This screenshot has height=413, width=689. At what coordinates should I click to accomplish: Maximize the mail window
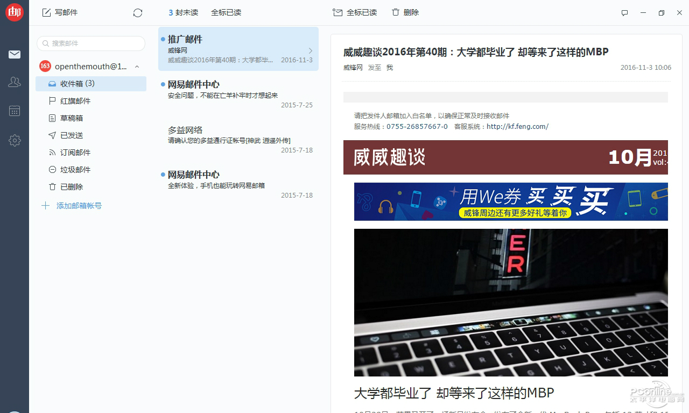(661, 12)
